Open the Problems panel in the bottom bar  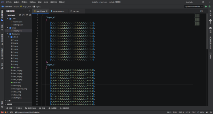click(x=9, y=108)
